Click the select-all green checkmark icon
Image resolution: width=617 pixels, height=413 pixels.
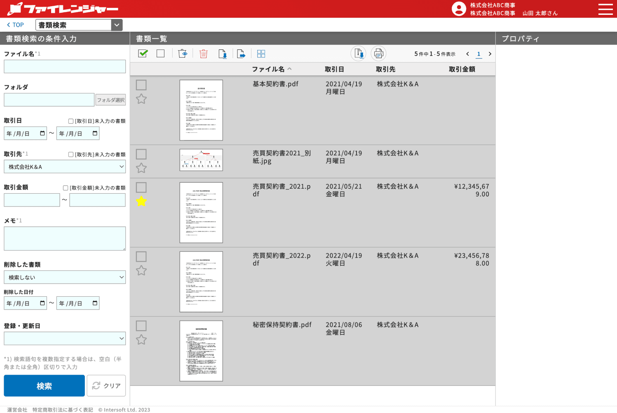[143, 54]
